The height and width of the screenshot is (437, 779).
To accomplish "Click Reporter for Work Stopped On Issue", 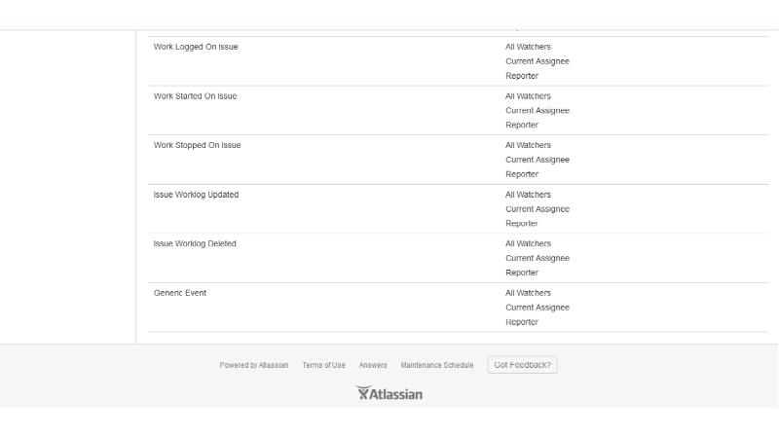I will pyautogui.click(x=521, y=174).
